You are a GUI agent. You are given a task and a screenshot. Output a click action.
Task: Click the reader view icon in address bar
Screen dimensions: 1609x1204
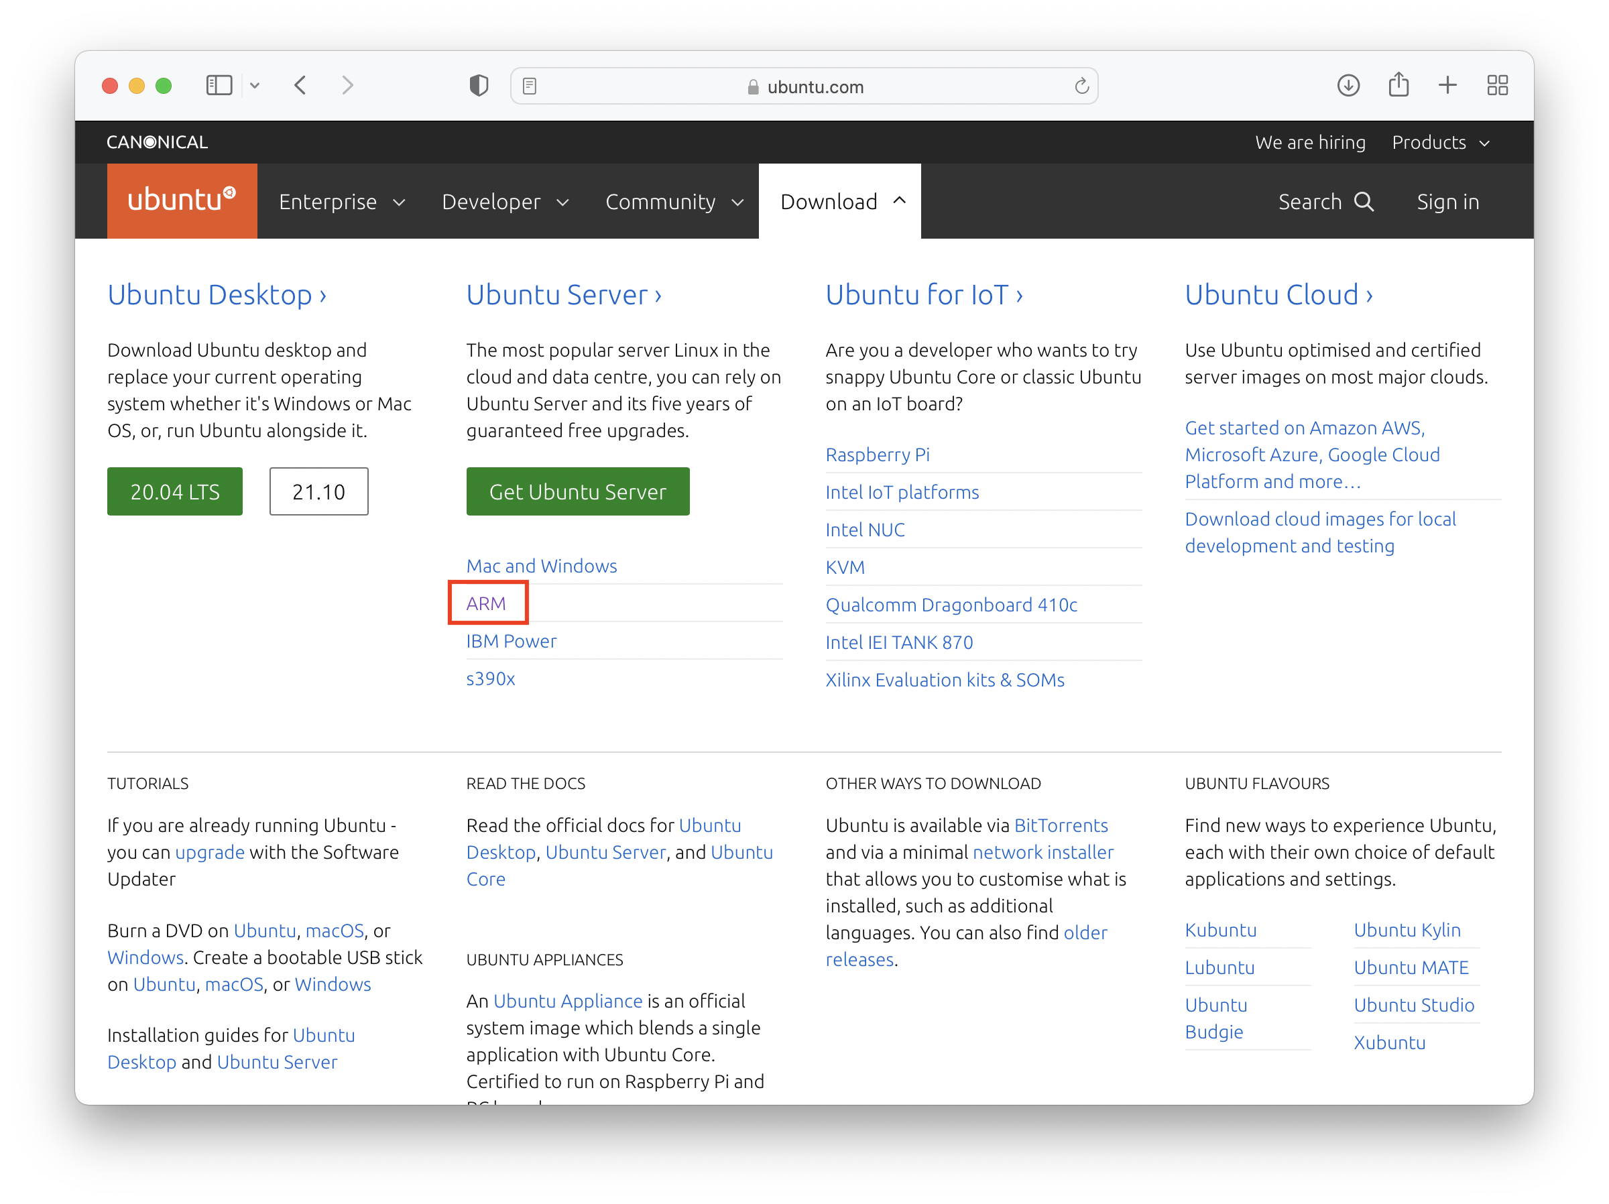(530, 86)
